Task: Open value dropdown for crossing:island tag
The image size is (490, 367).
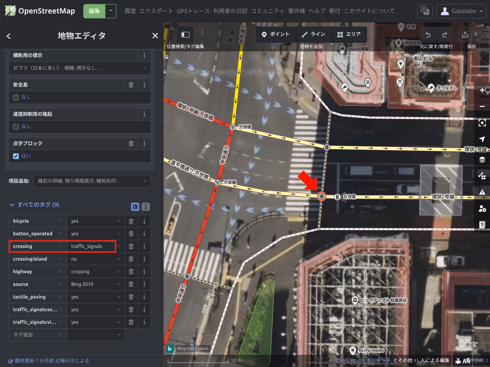Action: (119, 259)
